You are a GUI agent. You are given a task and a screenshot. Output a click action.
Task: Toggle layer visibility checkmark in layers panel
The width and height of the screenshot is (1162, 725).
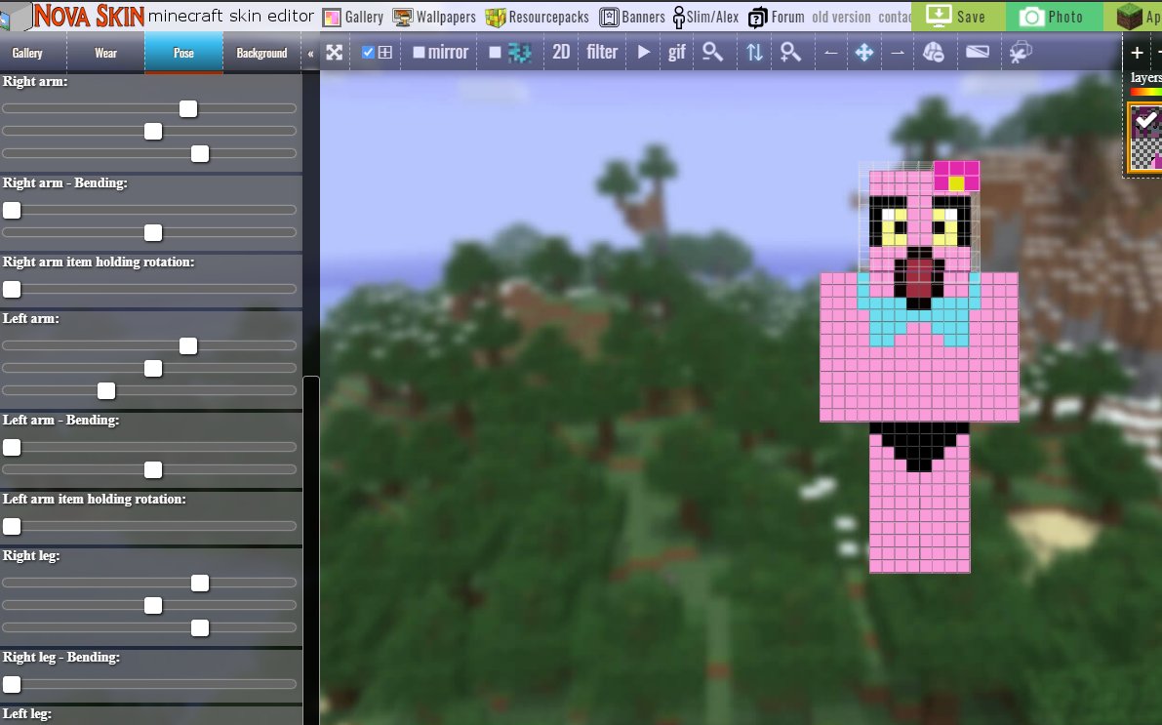[x=1147, y=119]
